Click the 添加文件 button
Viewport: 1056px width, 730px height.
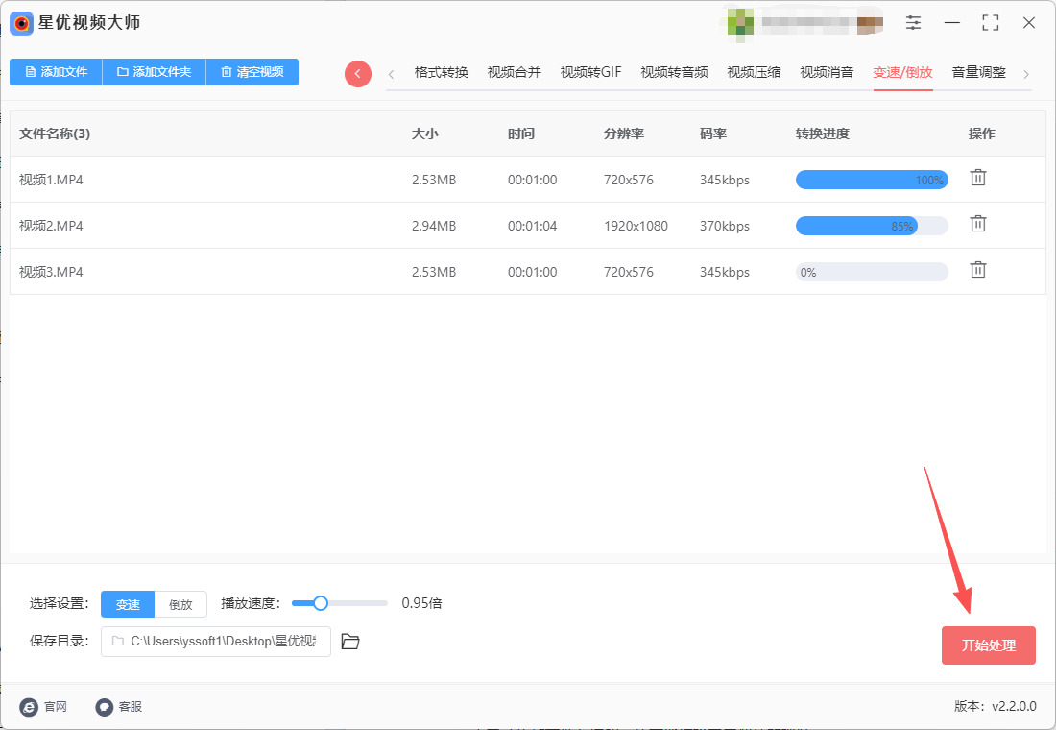point(56,72)
